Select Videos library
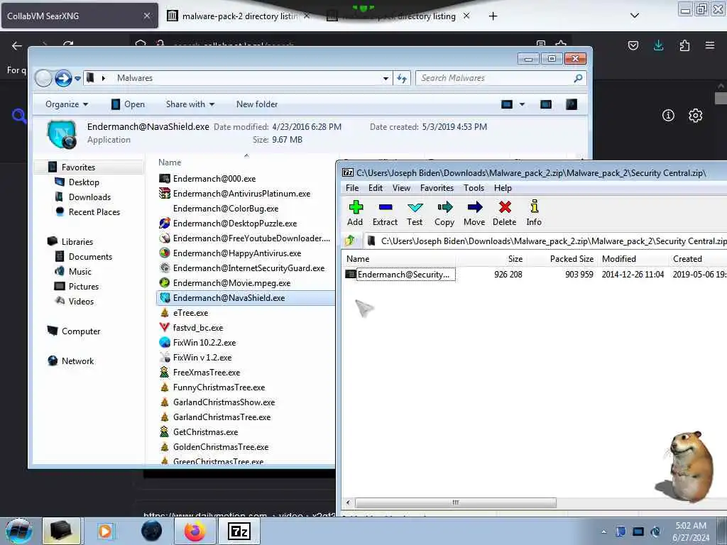 [74, 301]
